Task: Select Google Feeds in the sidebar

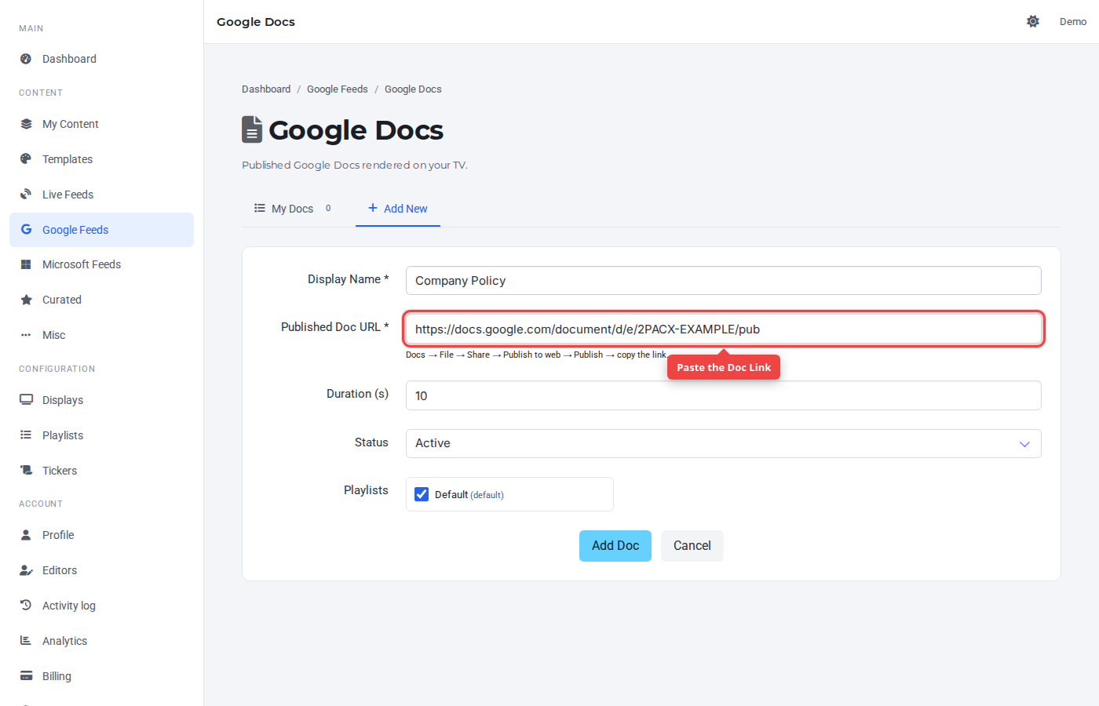Action: pyautogui.click(x=102, y=230)
